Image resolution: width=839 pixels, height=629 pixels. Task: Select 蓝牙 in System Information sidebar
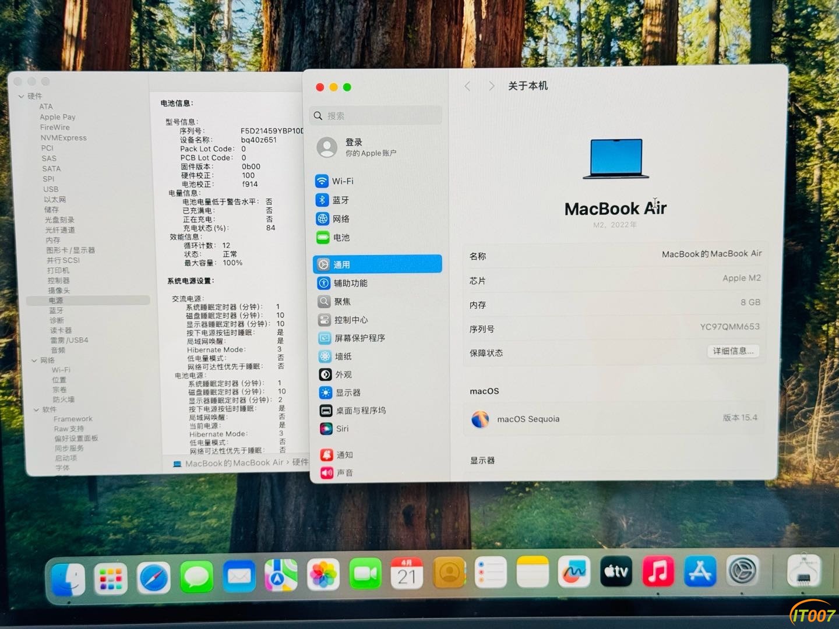tap(57, 310)
